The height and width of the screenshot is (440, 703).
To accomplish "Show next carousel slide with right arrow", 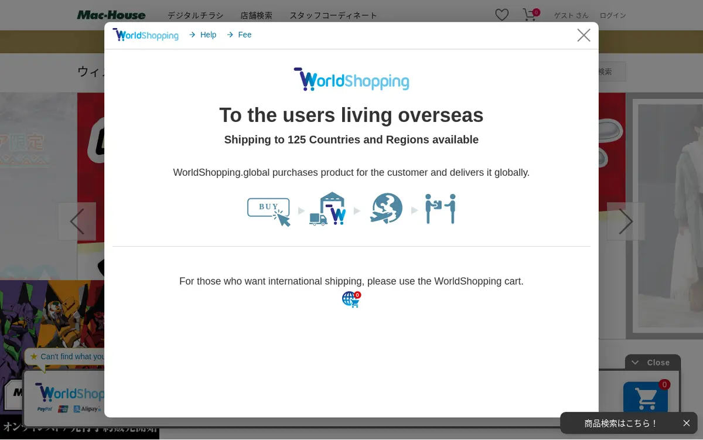I will (626, 221).
